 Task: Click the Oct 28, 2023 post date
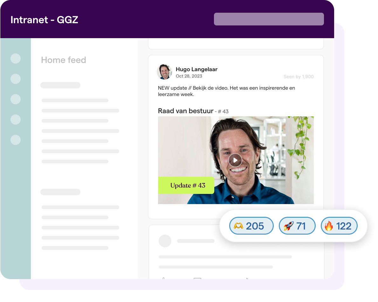pyautogui.click(x=189, y=76)
